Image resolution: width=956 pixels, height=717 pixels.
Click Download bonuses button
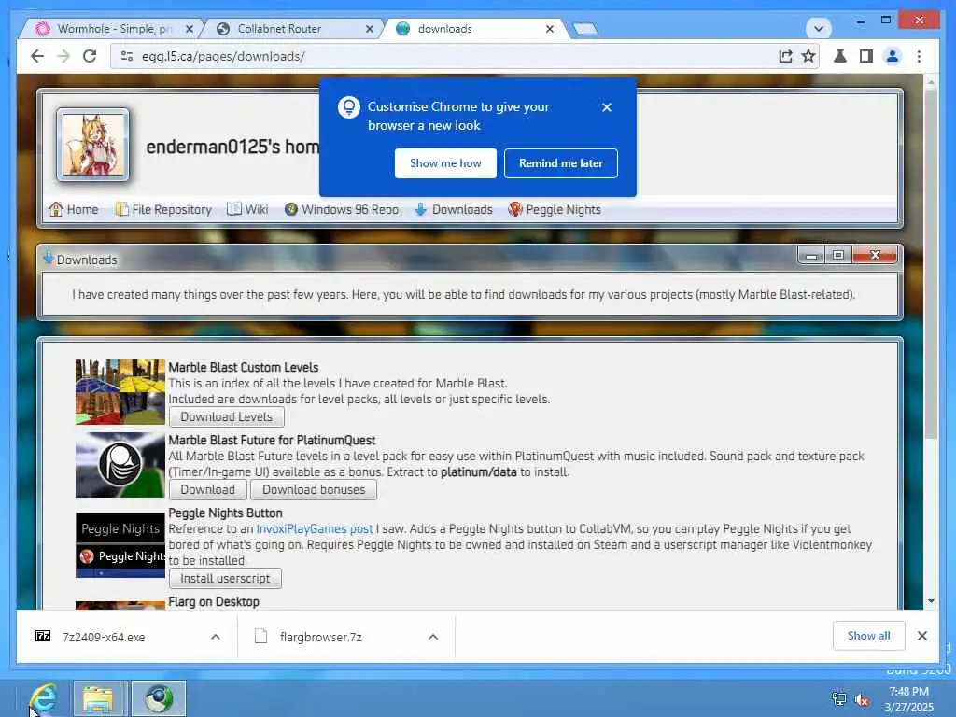314,489
